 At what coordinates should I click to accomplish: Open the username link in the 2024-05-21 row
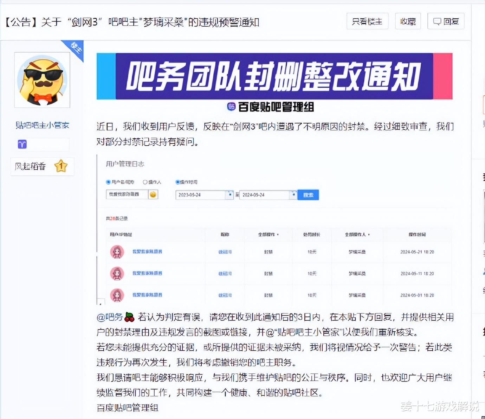147,252
